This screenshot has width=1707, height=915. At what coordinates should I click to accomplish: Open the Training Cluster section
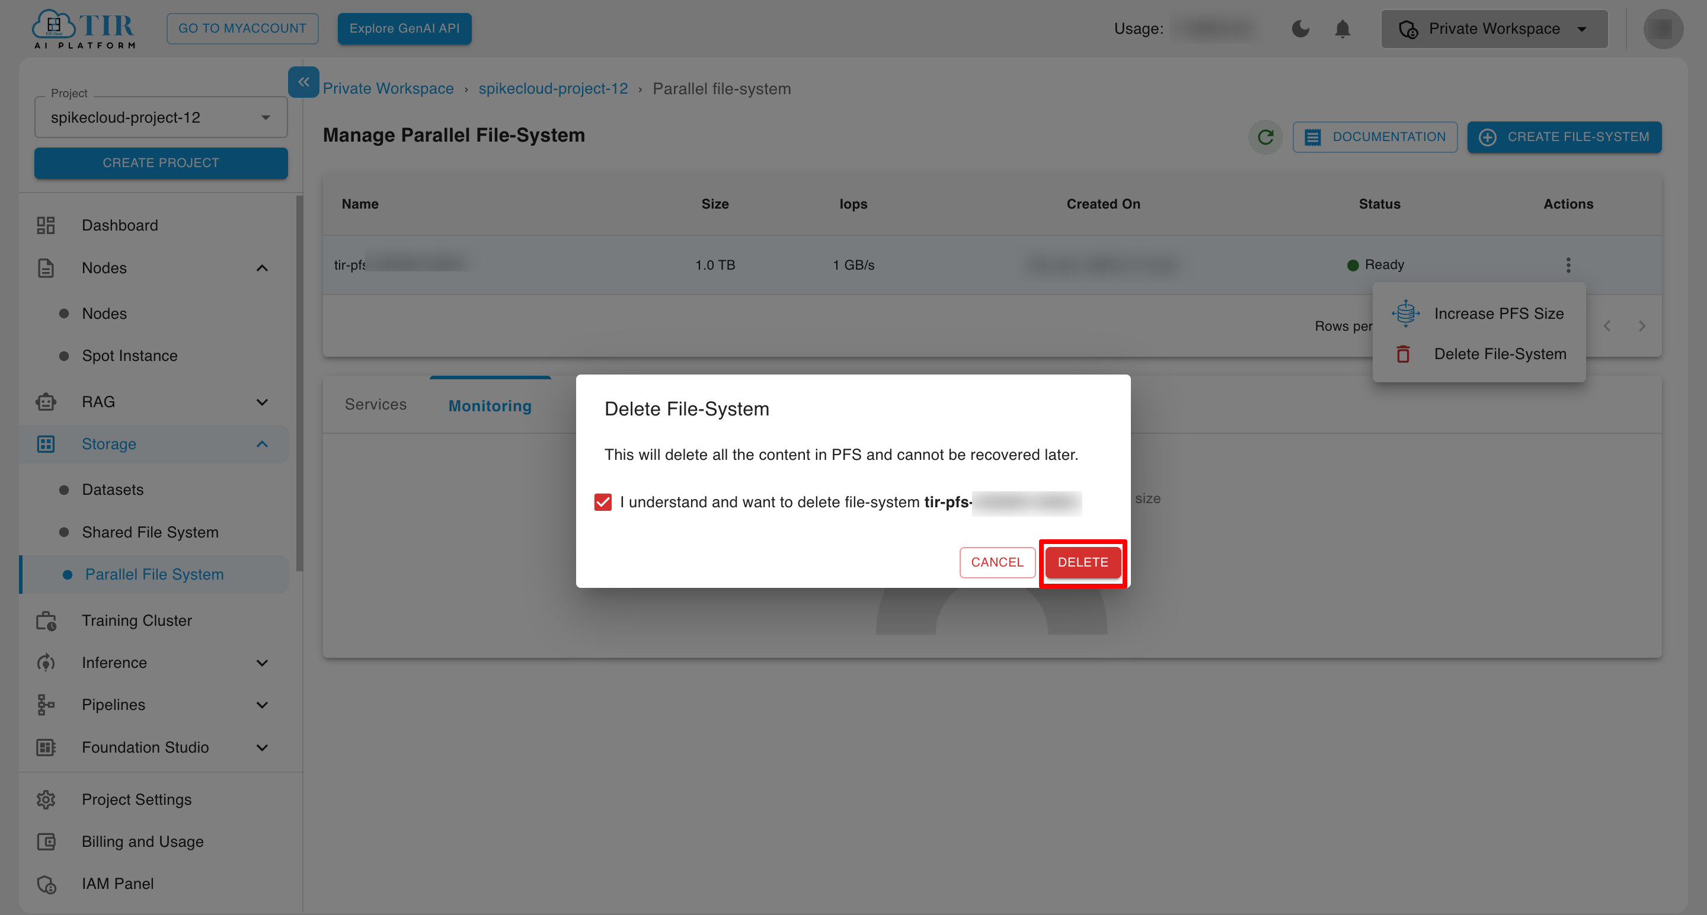click(136, 620)
